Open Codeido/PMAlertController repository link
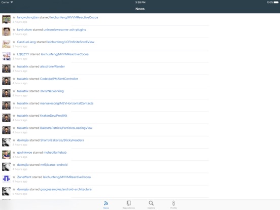The image size is (280, 210). tap(59, 79)
